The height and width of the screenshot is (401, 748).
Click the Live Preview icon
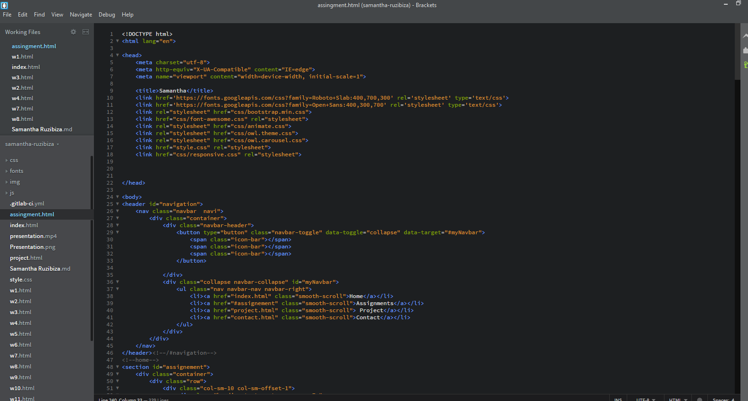[745, 36]
